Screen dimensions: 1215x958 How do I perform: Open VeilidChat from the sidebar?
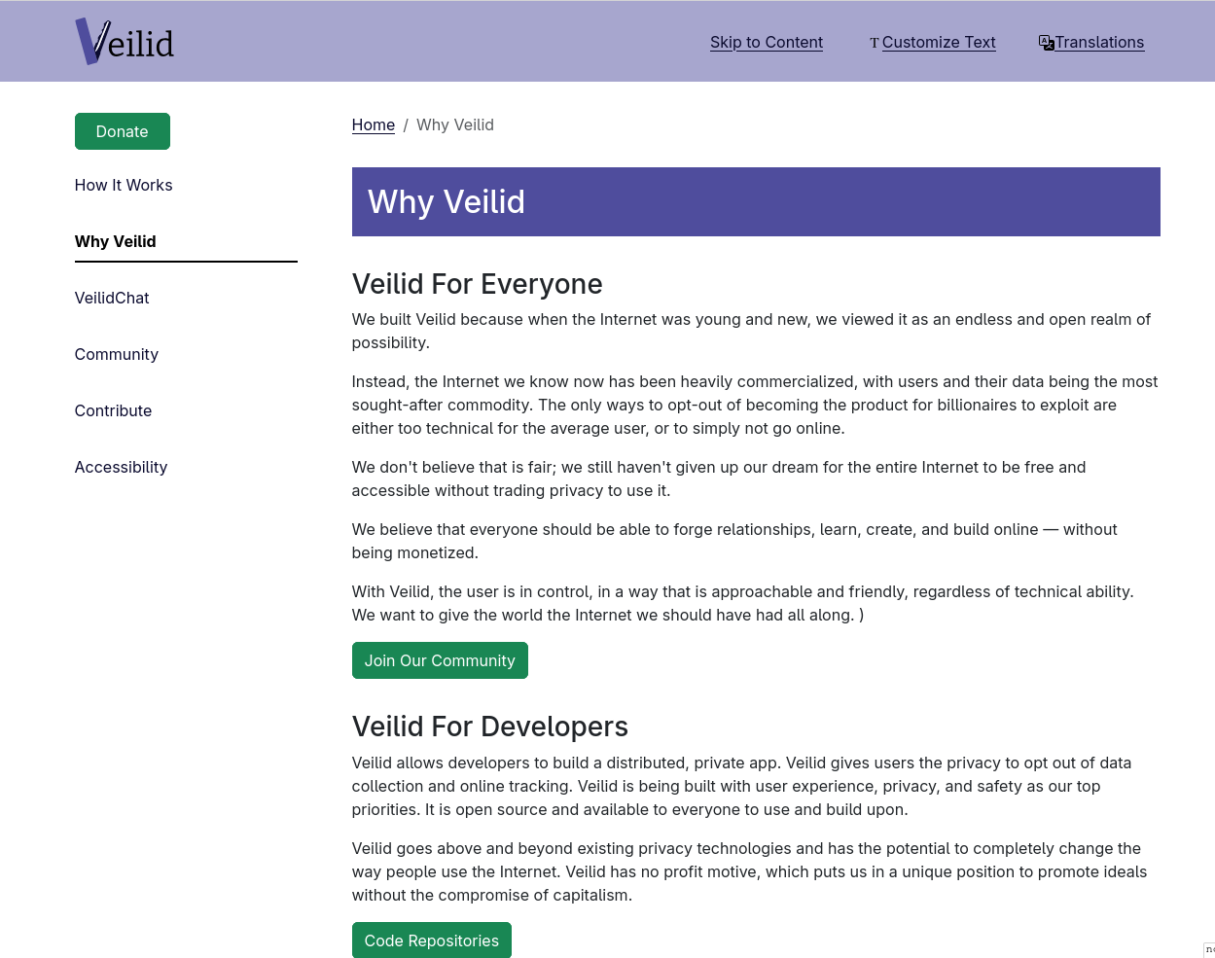(112, 298)
